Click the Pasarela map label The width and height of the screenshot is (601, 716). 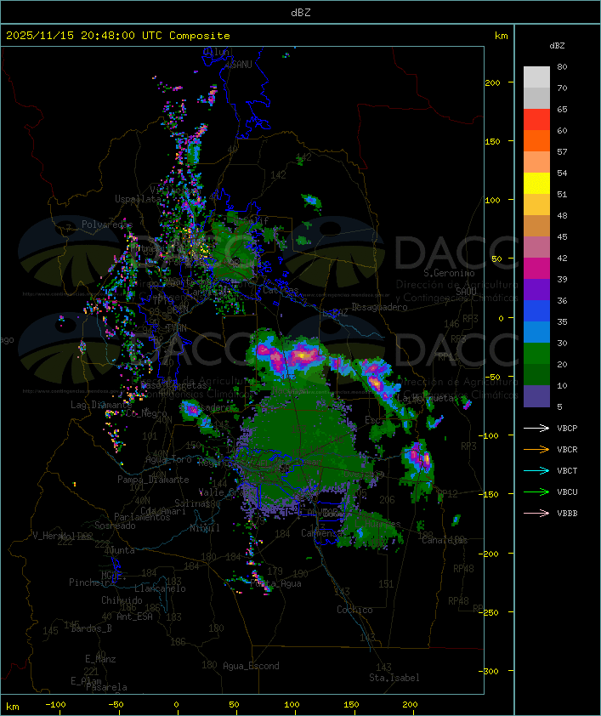(106, 687)
